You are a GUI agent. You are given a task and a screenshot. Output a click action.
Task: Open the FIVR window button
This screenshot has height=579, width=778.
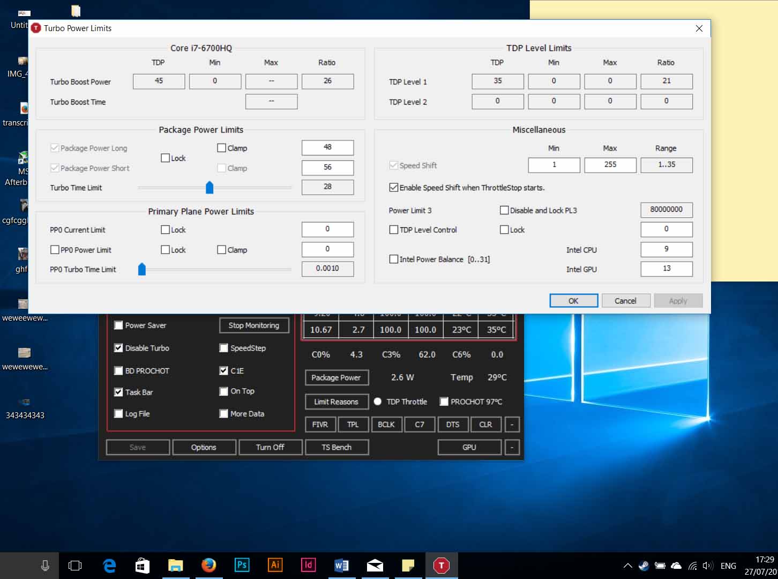tap(320, 425)
